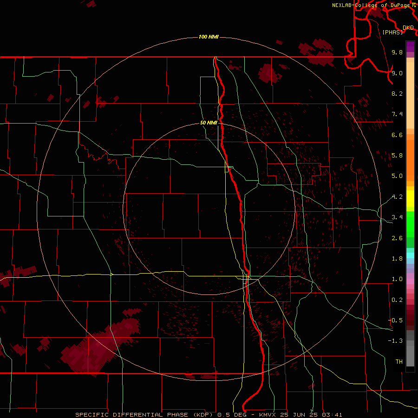This screenshot has width=418, height=418.
Task: Click the 3.4 value on color scale
Action: pos(397,217)
